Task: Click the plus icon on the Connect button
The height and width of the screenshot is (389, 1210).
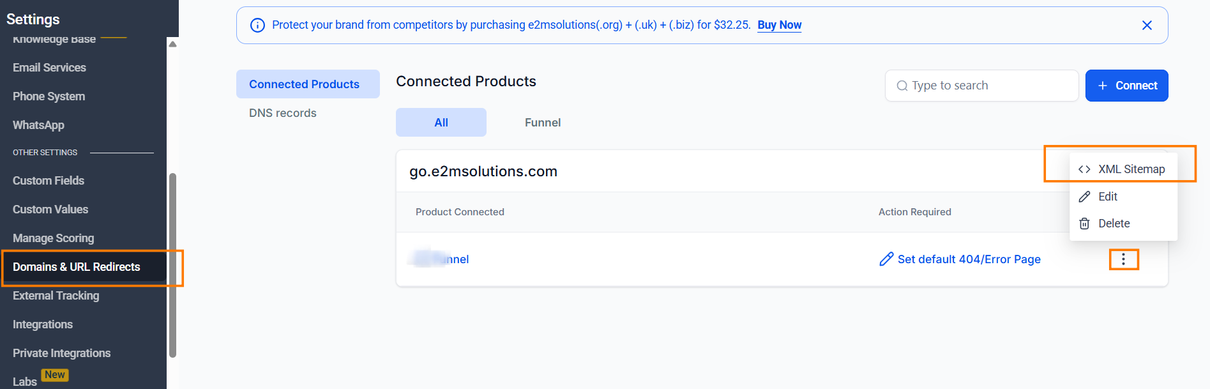Action: [1102, 85]
